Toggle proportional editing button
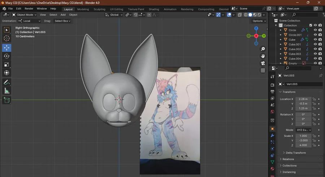325x177 pixels. pos(149,15)
